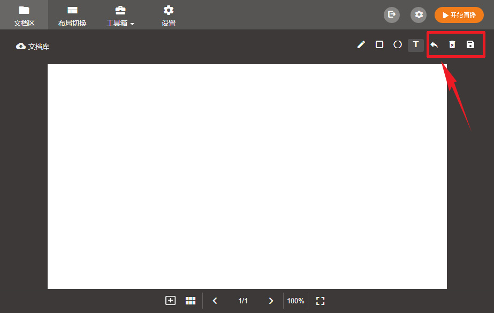Expand the 工具箱 toolbox dropdown
This screenshot has height=313, width=494.
tap(120, 16)
